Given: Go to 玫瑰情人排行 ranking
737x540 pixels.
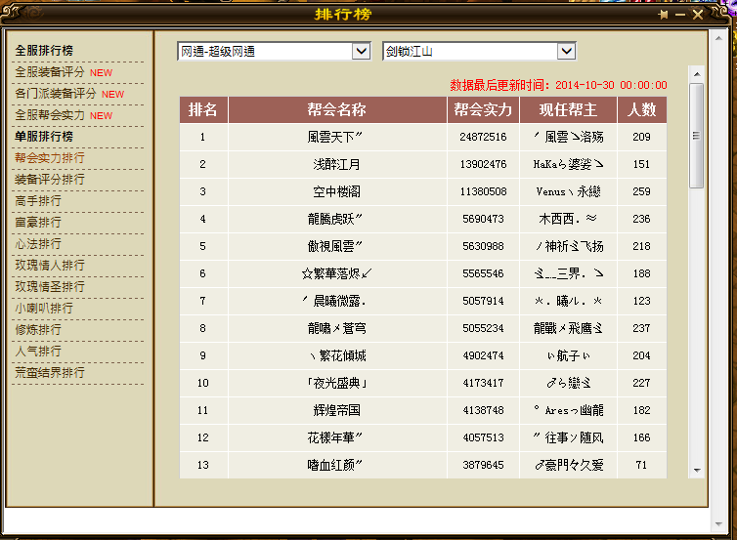Looking at the screenshot, I should [50, 266].
